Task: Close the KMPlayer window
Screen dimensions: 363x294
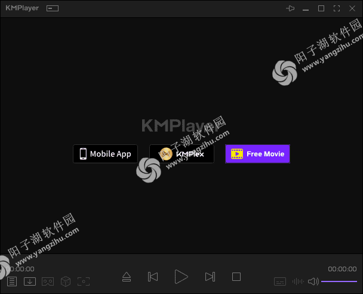Action: click(x=352, y=8)
